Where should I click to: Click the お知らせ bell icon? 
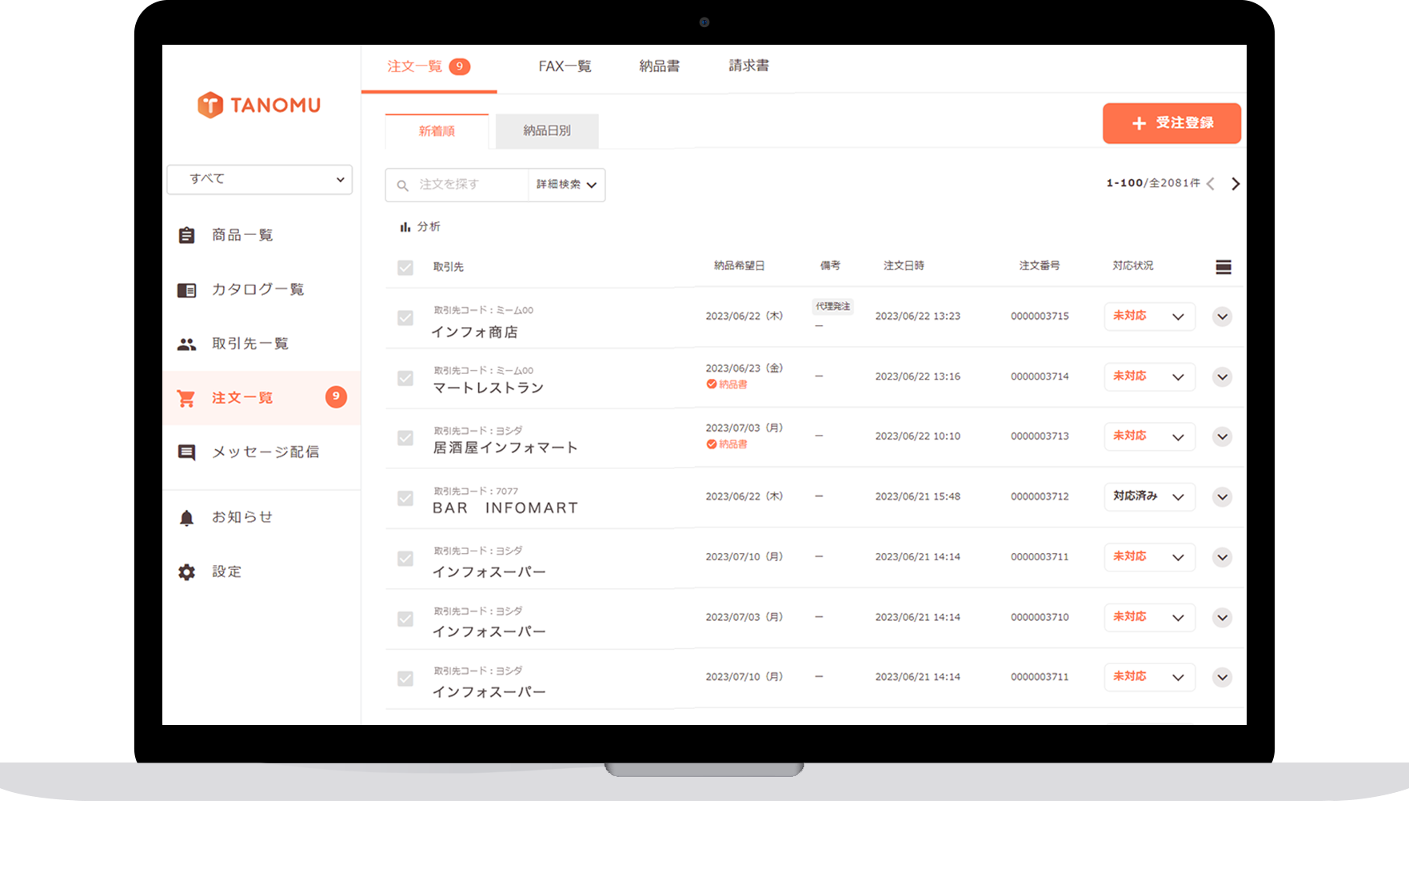tap(186, 518)
